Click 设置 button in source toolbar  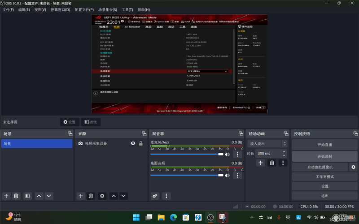(x=70, y=122)
